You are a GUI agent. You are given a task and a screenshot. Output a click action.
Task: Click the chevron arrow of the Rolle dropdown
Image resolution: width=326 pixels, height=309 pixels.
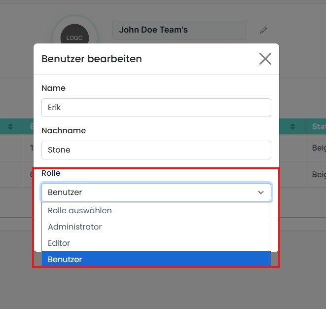261,193
